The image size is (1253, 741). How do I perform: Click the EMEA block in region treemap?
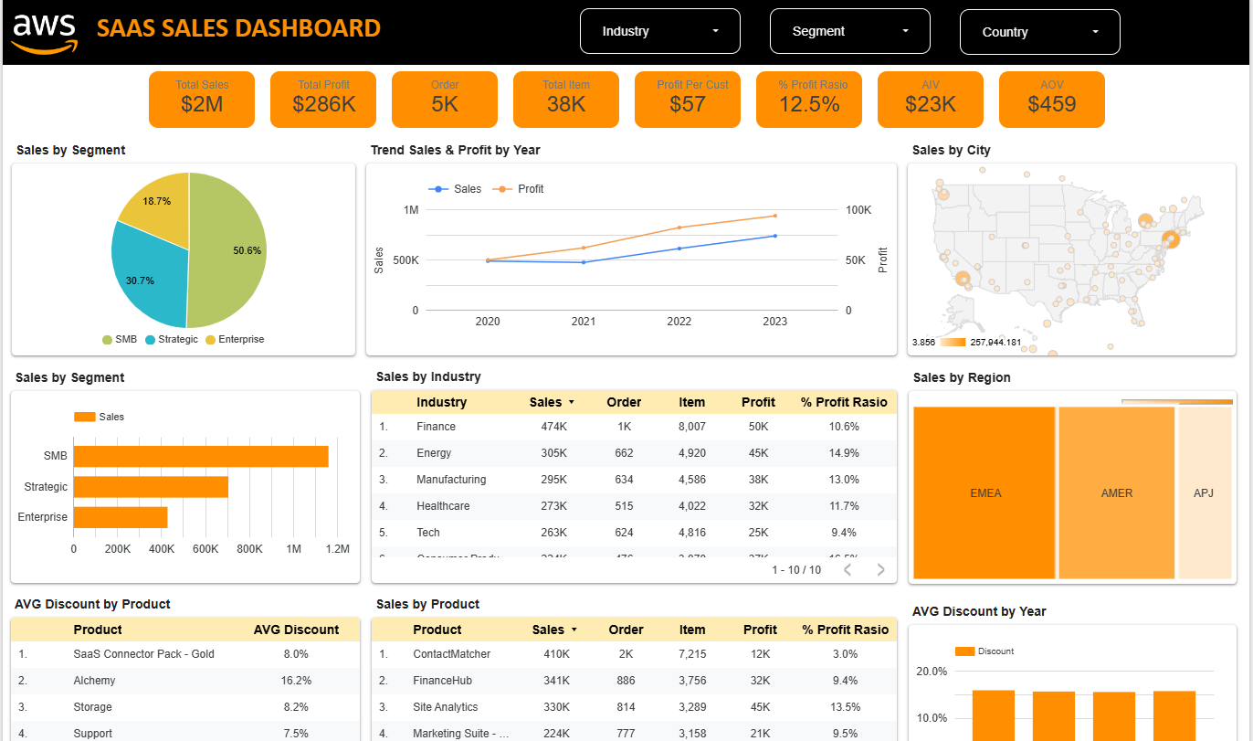tap(984, 492)
